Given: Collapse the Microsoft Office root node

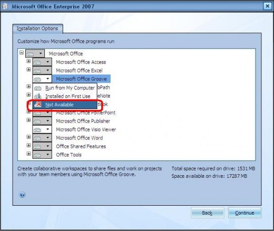Looking at the screenshot, I should pyautogui.click(x=22, y=53).
